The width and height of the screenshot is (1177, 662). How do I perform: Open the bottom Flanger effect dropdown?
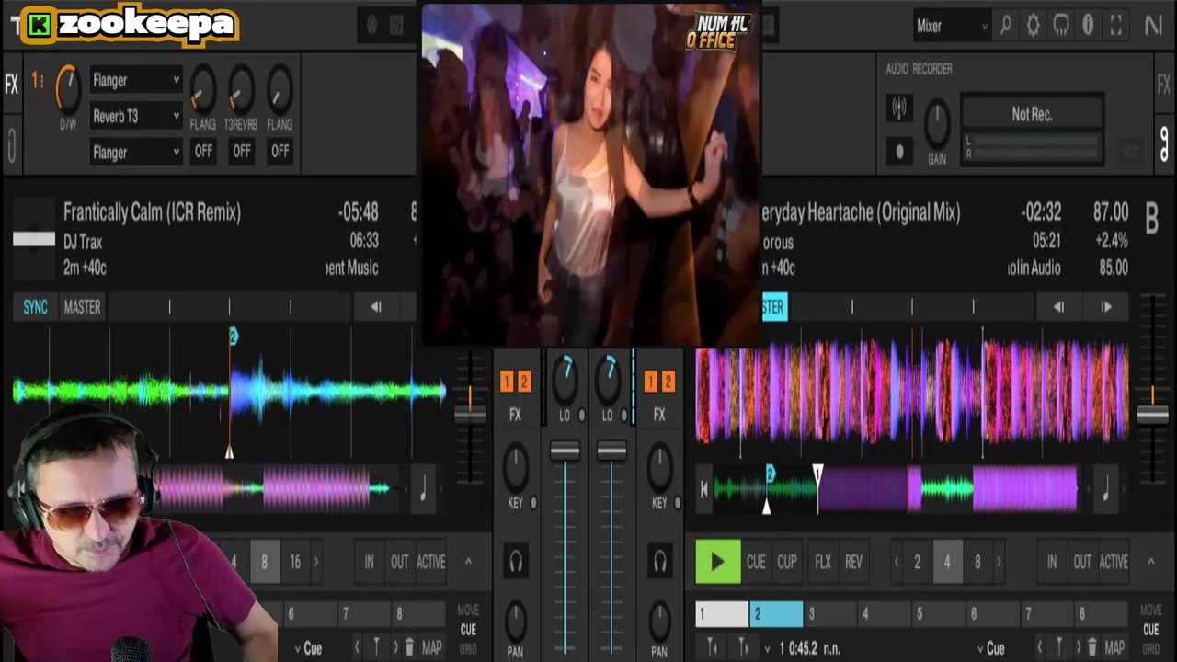pos(135,152)
